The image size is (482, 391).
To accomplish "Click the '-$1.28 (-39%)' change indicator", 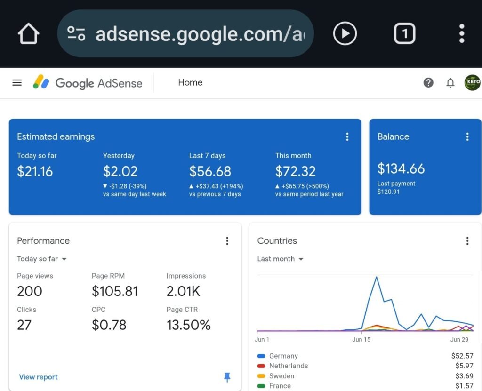I will point(125,186).
